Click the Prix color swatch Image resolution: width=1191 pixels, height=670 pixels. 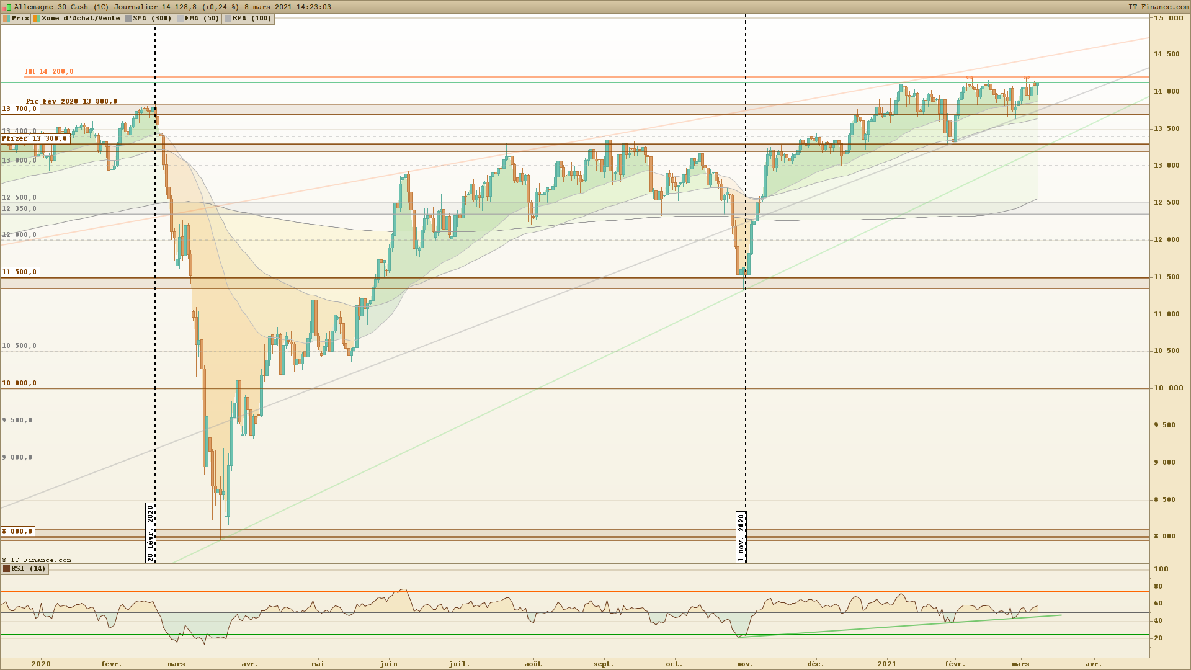(6, 19)
